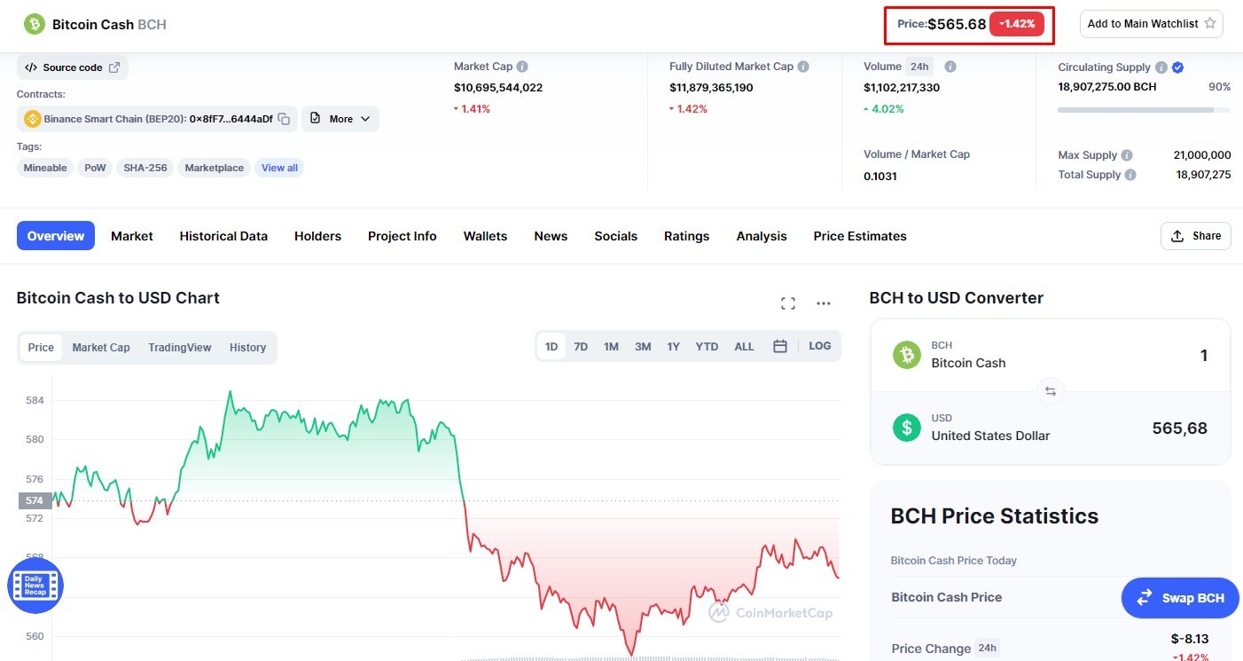Swap converter currencies with arrows icon

(1051, 391)
